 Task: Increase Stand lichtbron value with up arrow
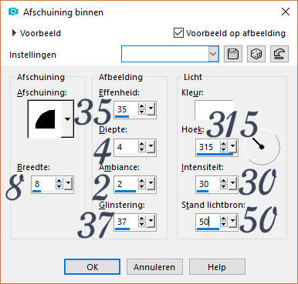224,218
